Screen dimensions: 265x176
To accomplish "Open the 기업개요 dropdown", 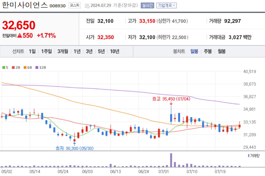I will [x=166, y=5].
